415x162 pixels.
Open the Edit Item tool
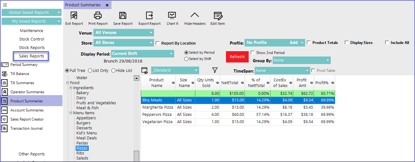click(x=218, y=16)
